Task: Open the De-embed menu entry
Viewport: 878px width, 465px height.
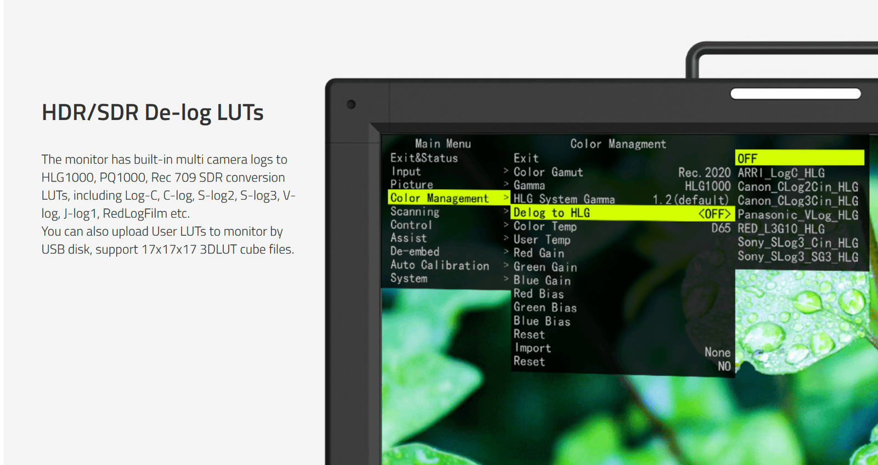Action: tap(414, 252)
